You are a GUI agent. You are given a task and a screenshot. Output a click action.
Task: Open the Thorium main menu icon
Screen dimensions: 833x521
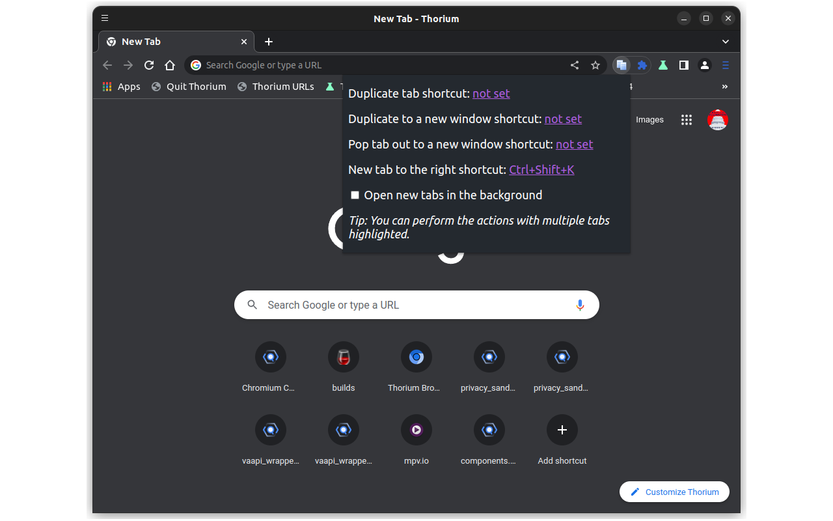[726, 65]
